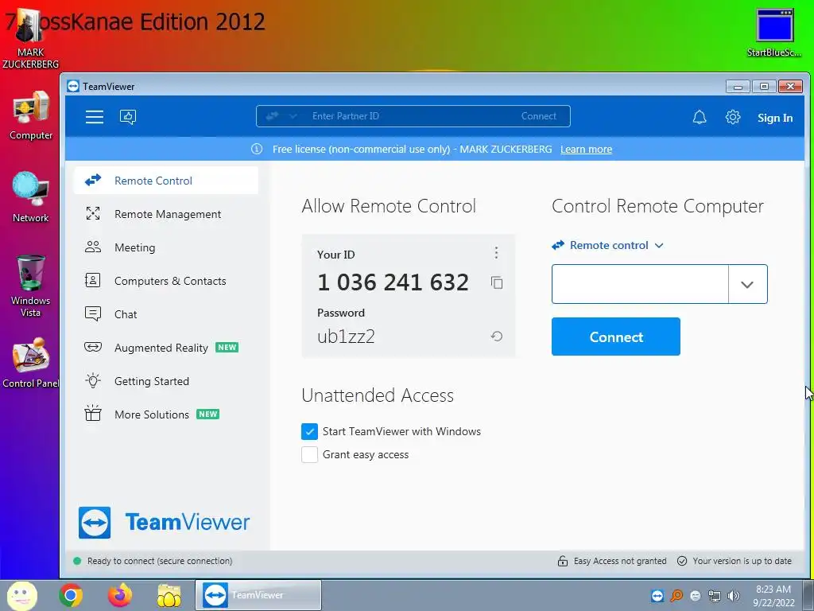Click Easy Access not granted text
Screen dimensions: 814x611
pyautogui.click(x=620, y=561)
